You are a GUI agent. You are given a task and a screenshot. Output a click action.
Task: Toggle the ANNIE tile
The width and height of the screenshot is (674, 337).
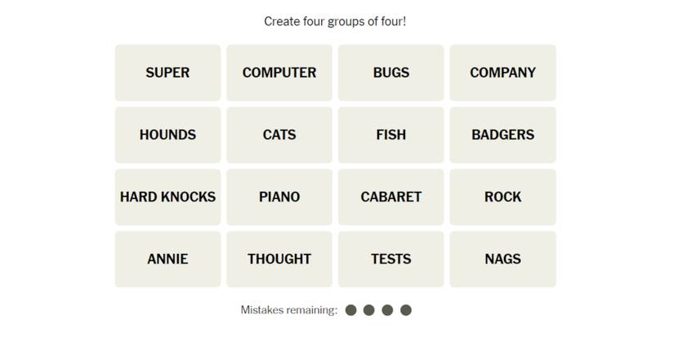167,259
